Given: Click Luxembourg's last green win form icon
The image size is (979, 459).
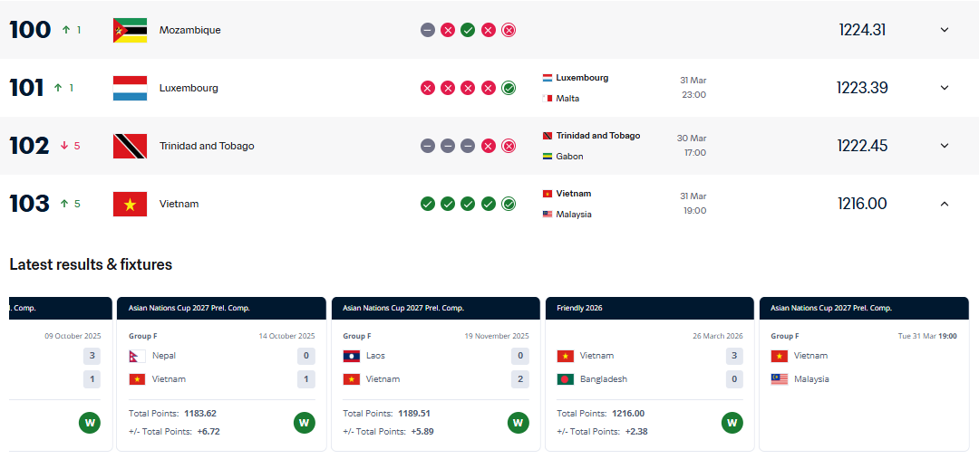Looking at the screenshot, I should tap(509, 88).
